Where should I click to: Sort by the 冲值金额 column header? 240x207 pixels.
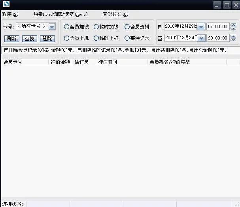[x=60, y=62]
